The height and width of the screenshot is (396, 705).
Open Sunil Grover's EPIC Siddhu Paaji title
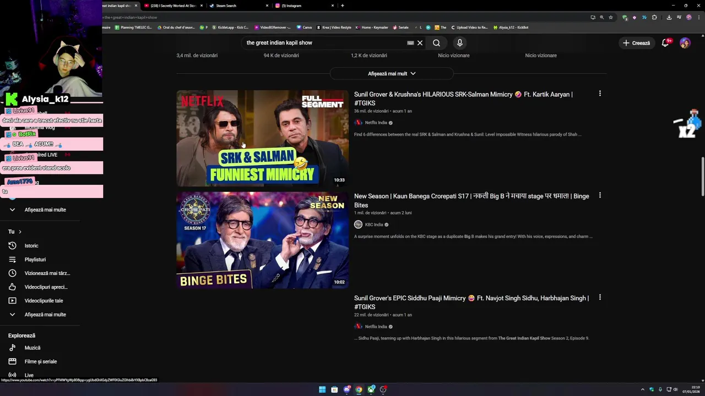tap(471, 302)
